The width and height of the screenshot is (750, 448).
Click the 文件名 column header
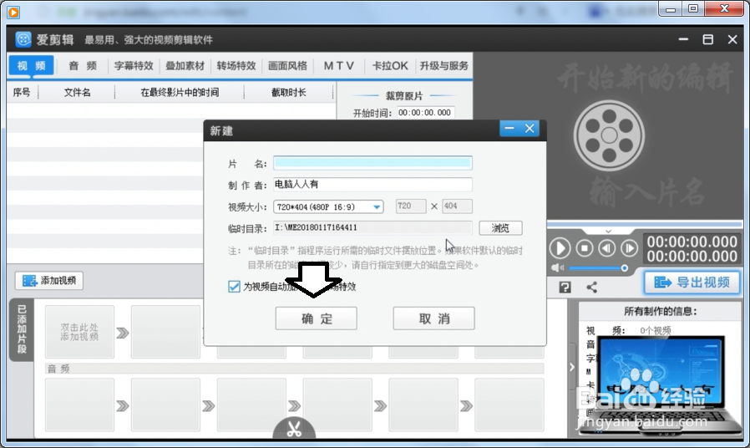pyautogui.click(x=77, y=93)
